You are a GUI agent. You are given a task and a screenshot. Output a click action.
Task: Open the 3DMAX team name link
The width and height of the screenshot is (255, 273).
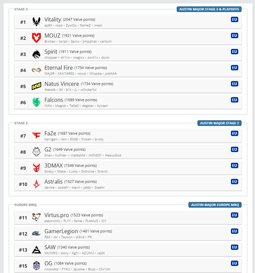click(54, 165)
